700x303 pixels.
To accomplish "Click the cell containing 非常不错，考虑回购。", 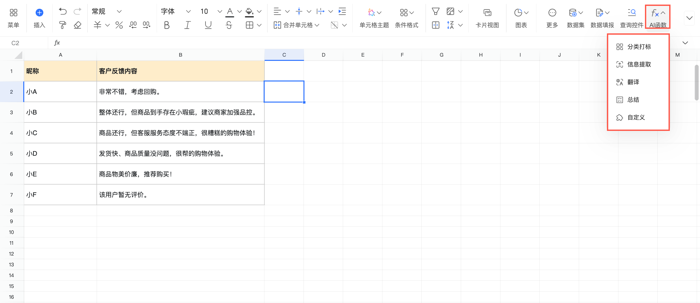I will tap(181, 92).
